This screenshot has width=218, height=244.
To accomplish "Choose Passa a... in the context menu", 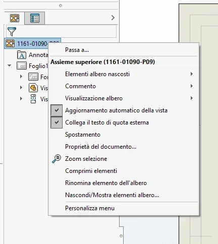I will 77,50.
